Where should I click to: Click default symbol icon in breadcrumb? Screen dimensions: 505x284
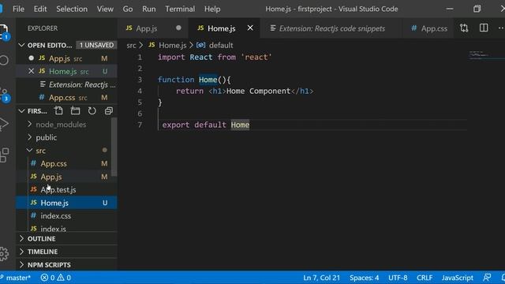click(200, 46)
